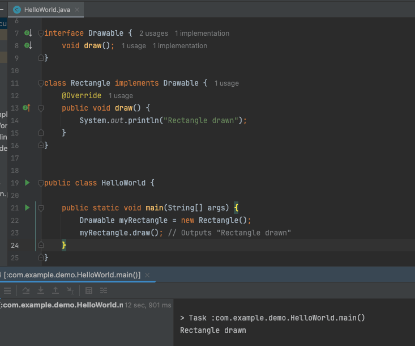
Task: Click the step over icon in run toolbar
Action: [x=26, y=290]
